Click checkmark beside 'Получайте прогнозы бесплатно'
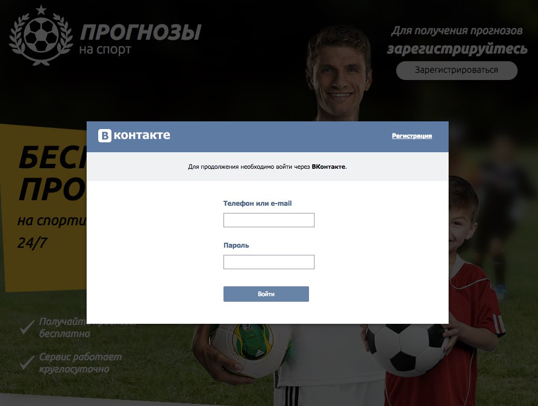The height and width of the screenshot is (406, 538). (27, 327)
